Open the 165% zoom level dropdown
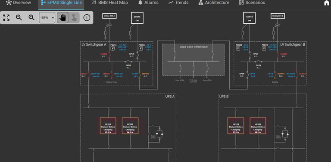 tap(47, 18)
